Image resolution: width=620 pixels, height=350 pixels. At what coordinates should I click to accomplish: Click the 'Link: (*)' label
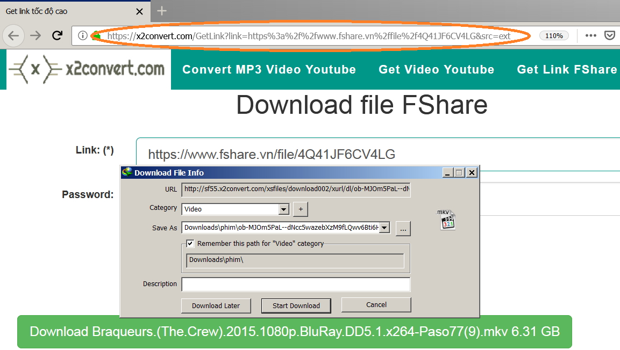pyautogui.click(x=95, y=150)
